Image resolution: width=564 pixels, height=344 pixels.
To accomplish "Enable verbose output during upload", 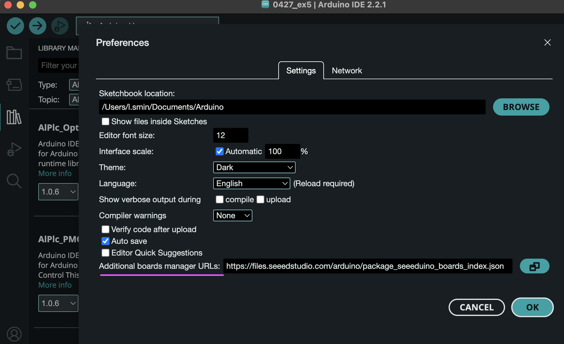I will tap(260, 199).
